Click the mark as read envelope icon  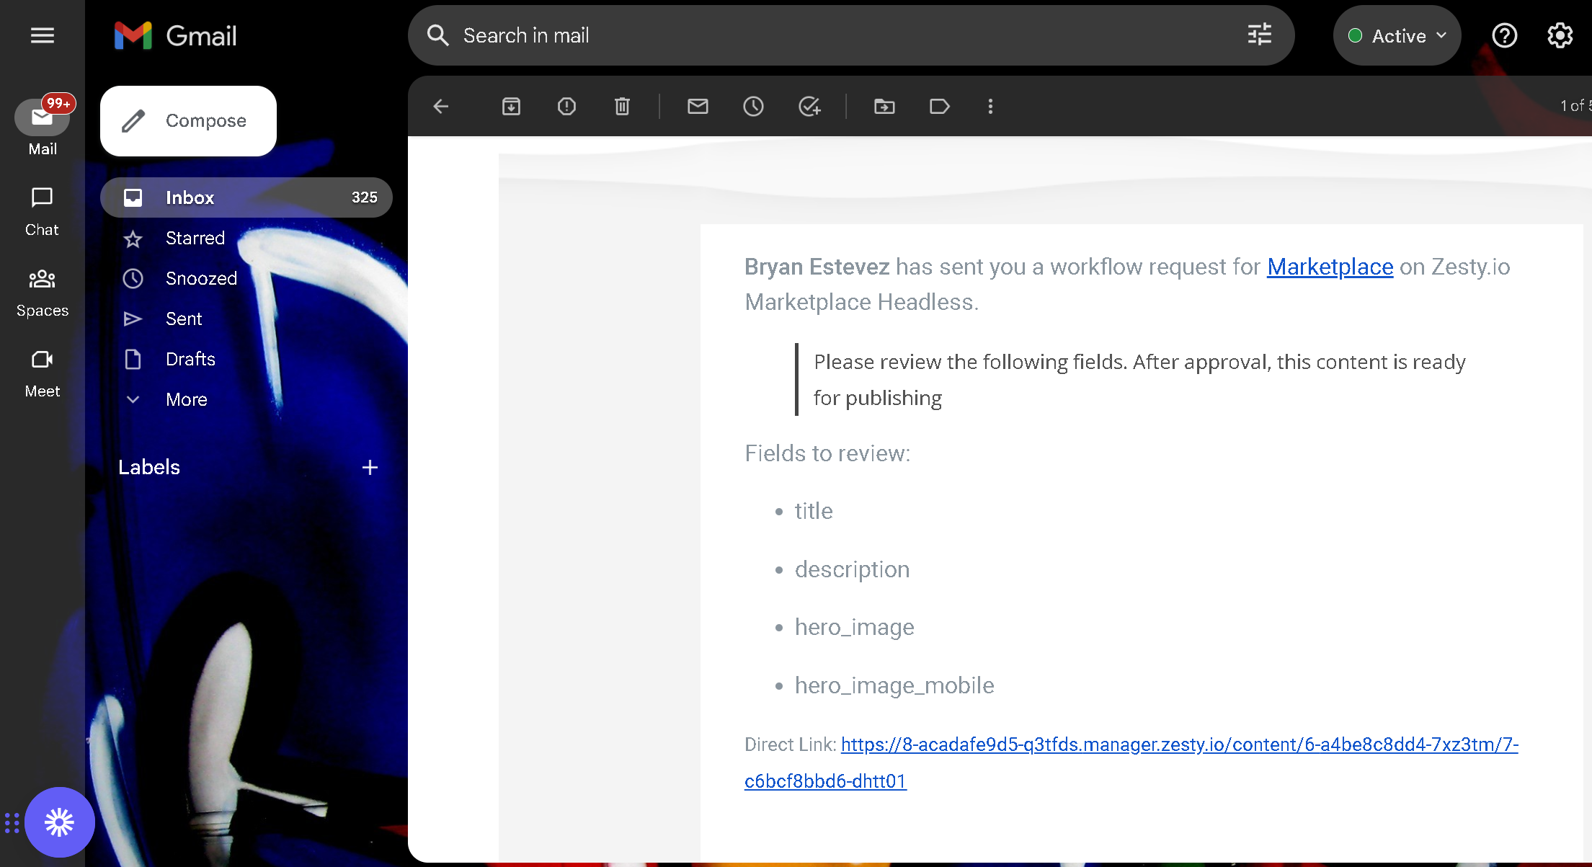click(x=699, y=106)
